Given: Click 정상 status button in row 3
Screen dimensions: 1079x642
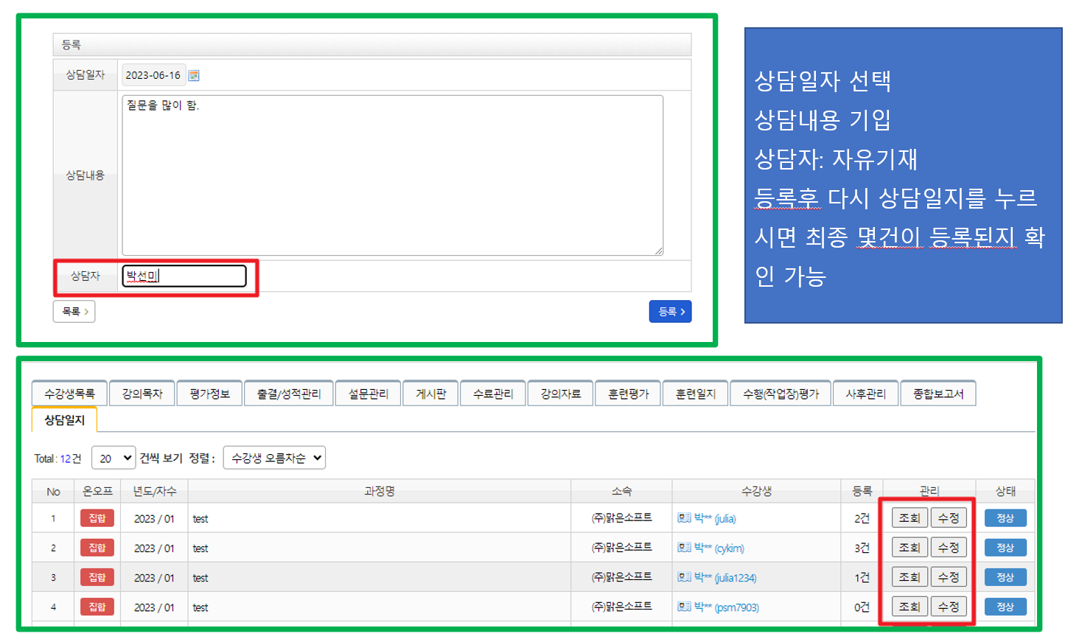Looking at the screenshot, I should click(1005, 577).
